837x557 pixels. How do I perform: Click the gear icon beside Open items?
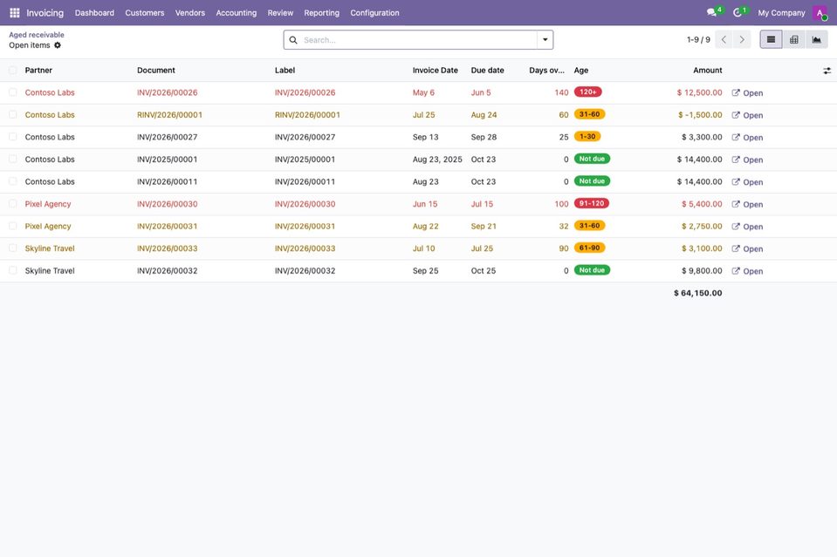point(58,45)
